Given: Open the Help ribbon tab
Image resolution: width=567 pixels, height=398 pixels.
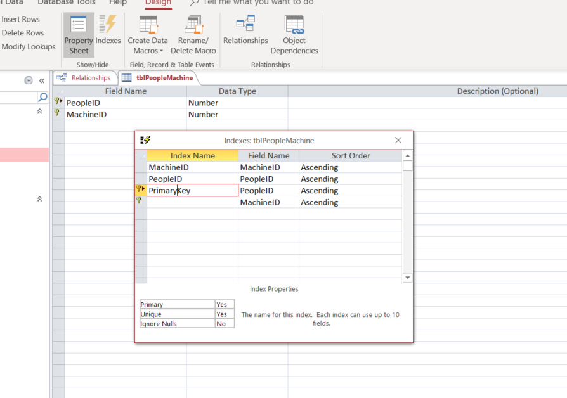Looking at the screenshot, I should (x=118, y=3).
